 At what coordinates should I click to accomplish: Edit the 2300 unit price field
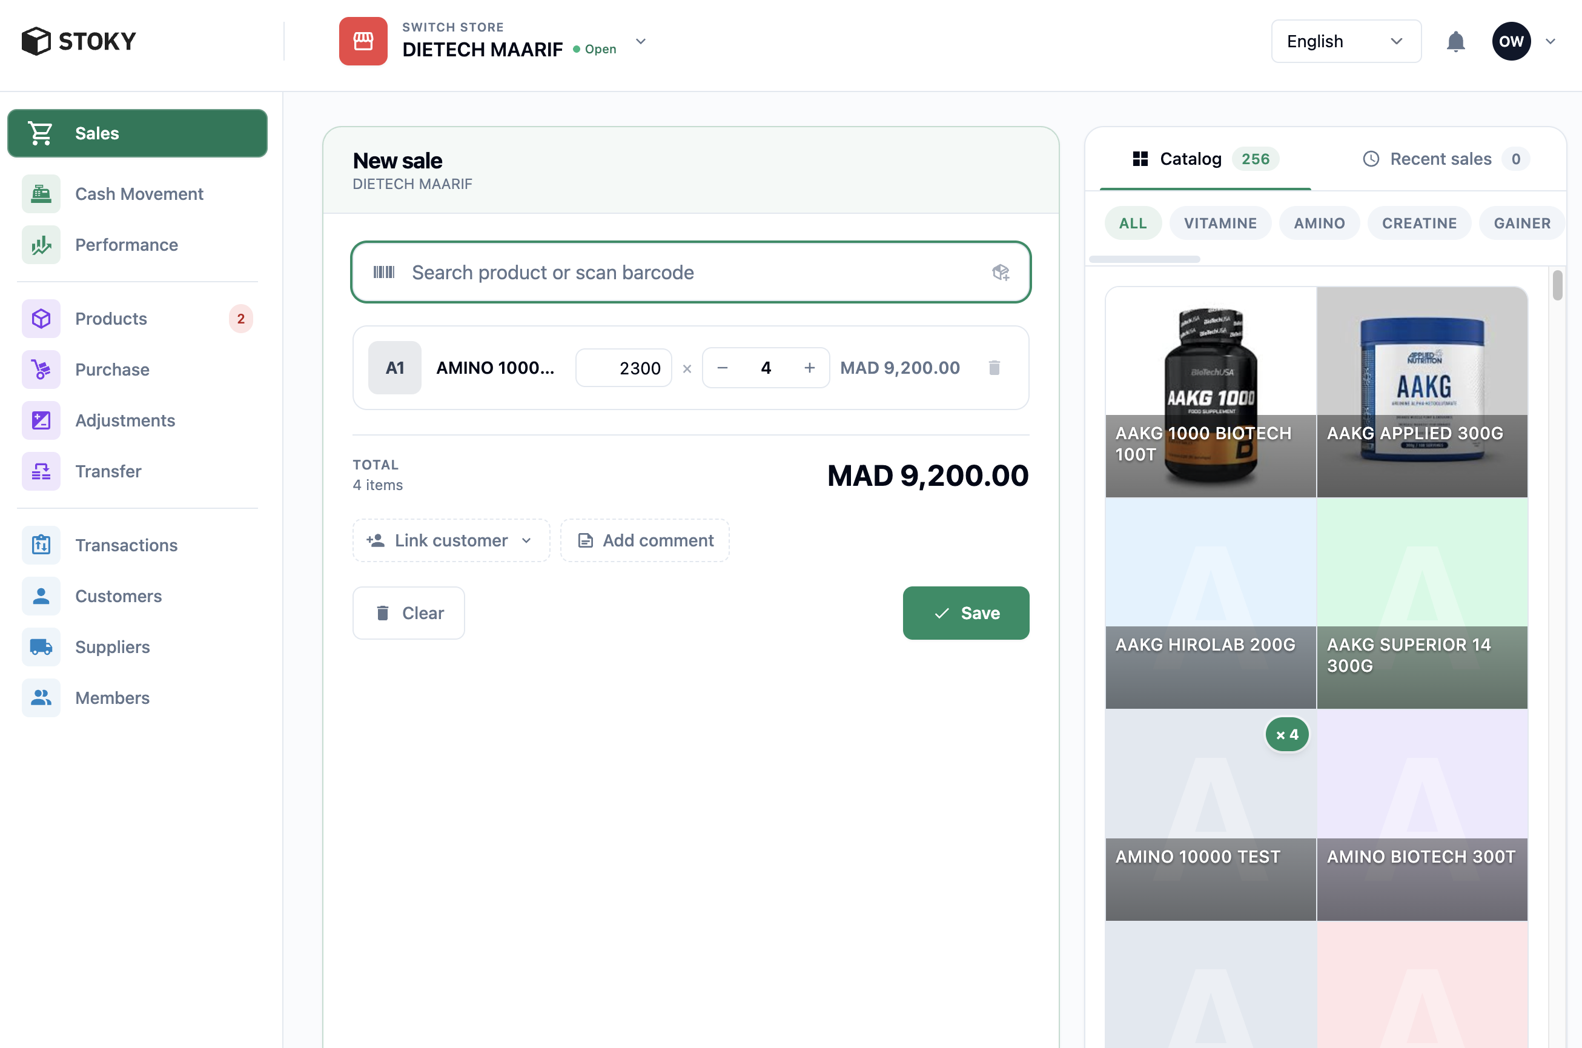tap(624, 368)
